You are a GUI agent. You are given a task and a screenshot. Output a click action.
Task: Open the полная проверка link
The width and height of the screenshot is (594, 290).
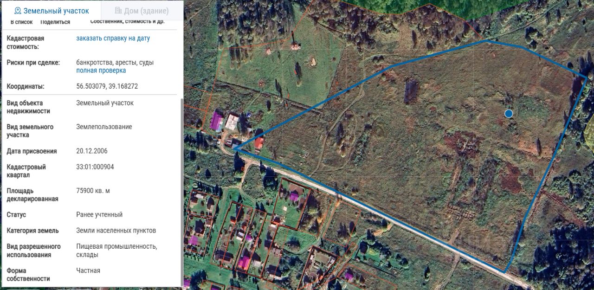[x=101, y=71]
